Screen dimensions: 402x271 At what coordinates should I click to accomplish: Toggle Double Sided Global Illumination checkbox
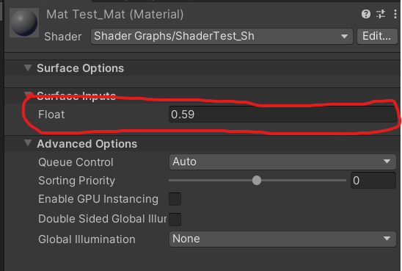(175, 219)
